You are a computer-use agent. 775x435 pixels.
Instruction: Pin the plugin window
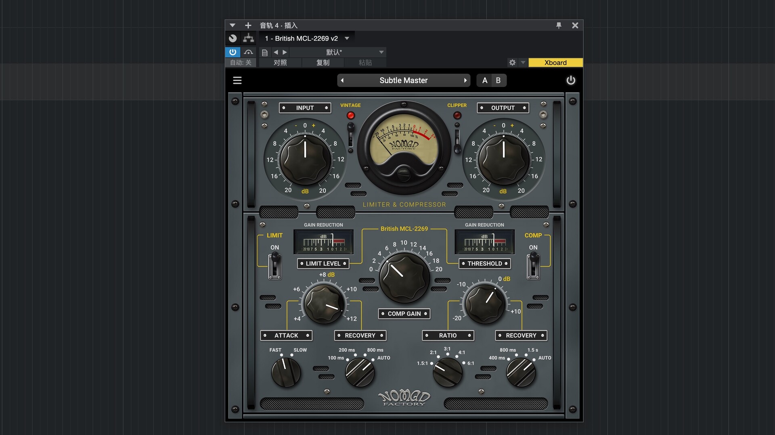[559, 25]
